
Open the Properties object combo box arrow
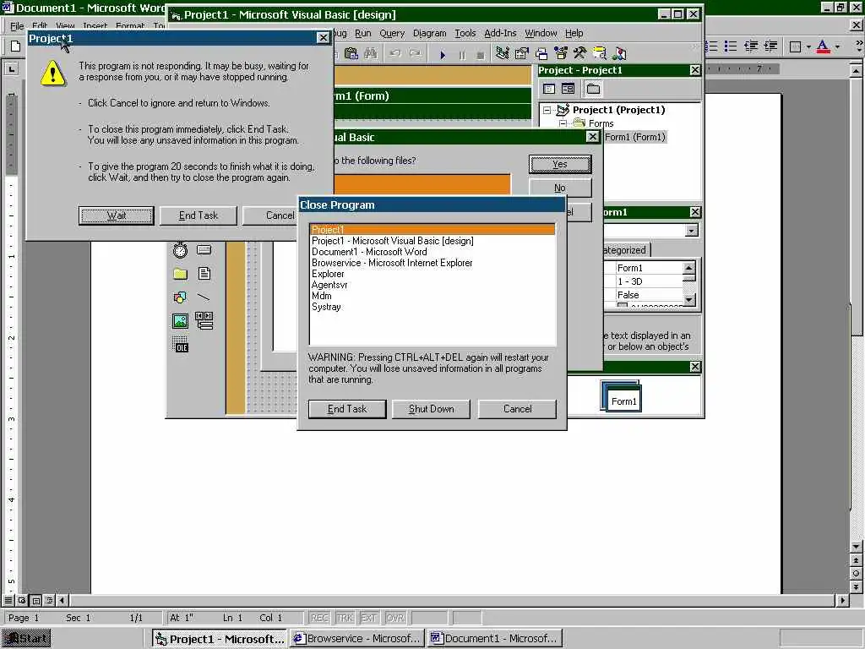tap(691, 231)
